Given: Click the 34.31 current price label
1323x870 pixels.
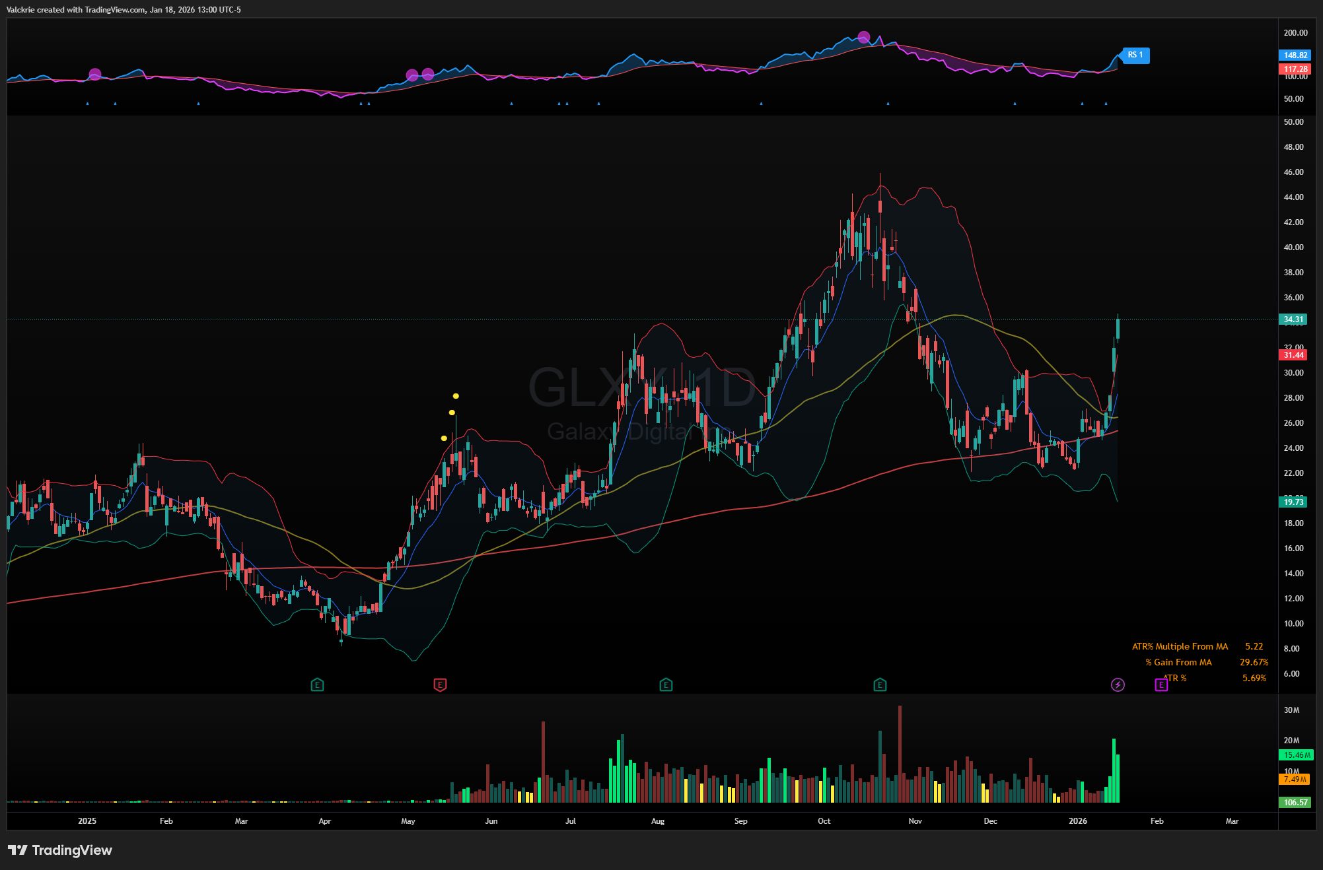Looking at the screenshot, I should pos(1293,319).
